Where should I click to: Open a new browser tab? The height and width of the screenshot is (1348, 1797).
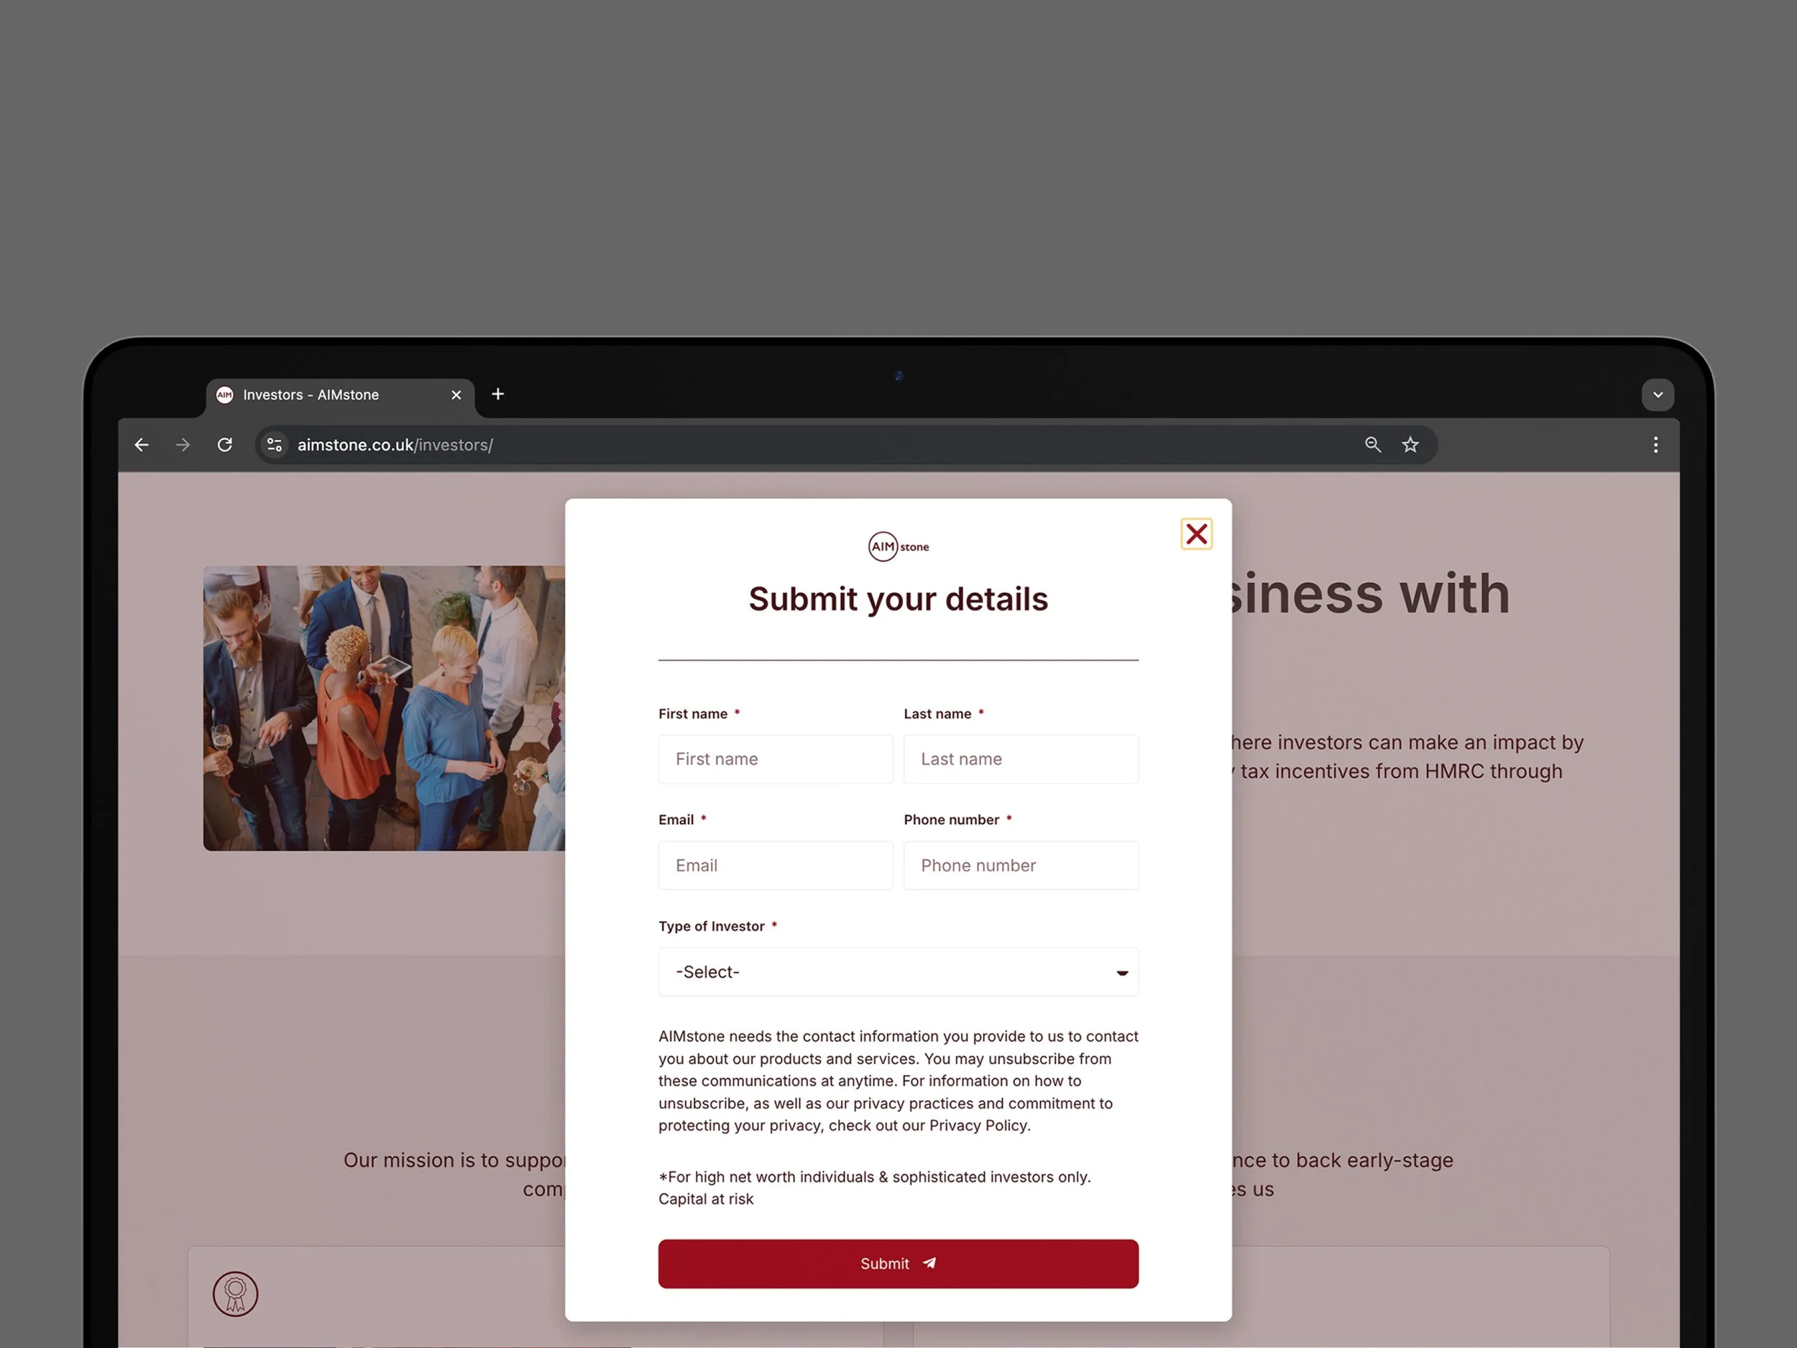(x=498, y=394)
